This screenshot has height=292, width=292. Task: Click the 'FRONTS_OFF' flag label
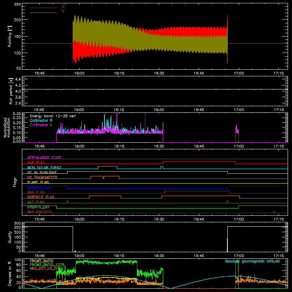click(38, 207)
